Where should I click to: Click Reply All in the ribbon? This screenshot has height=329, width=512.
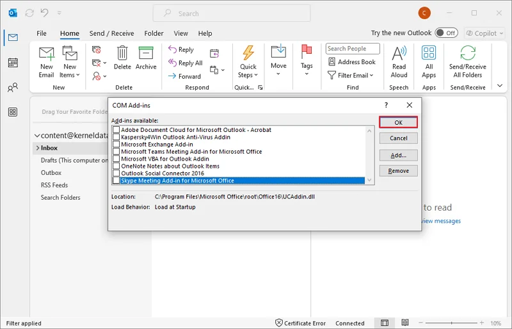(186, 63)
